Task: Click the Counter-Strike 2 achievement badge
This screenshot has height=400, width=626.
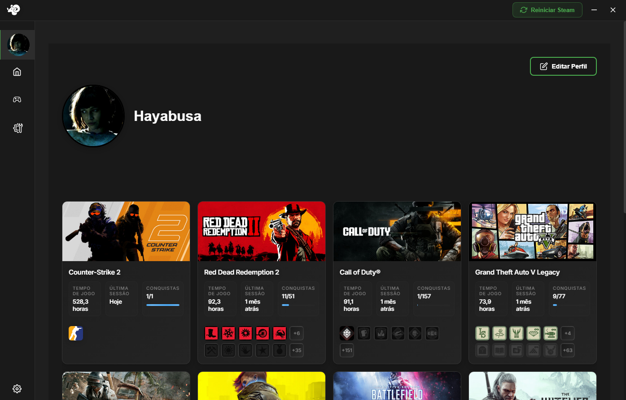Action: click(75, 333)
